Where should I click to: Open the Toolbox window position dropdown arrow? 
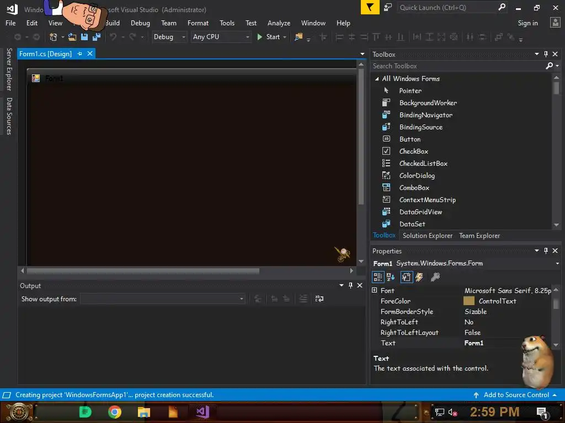click(x=536, y=54)
